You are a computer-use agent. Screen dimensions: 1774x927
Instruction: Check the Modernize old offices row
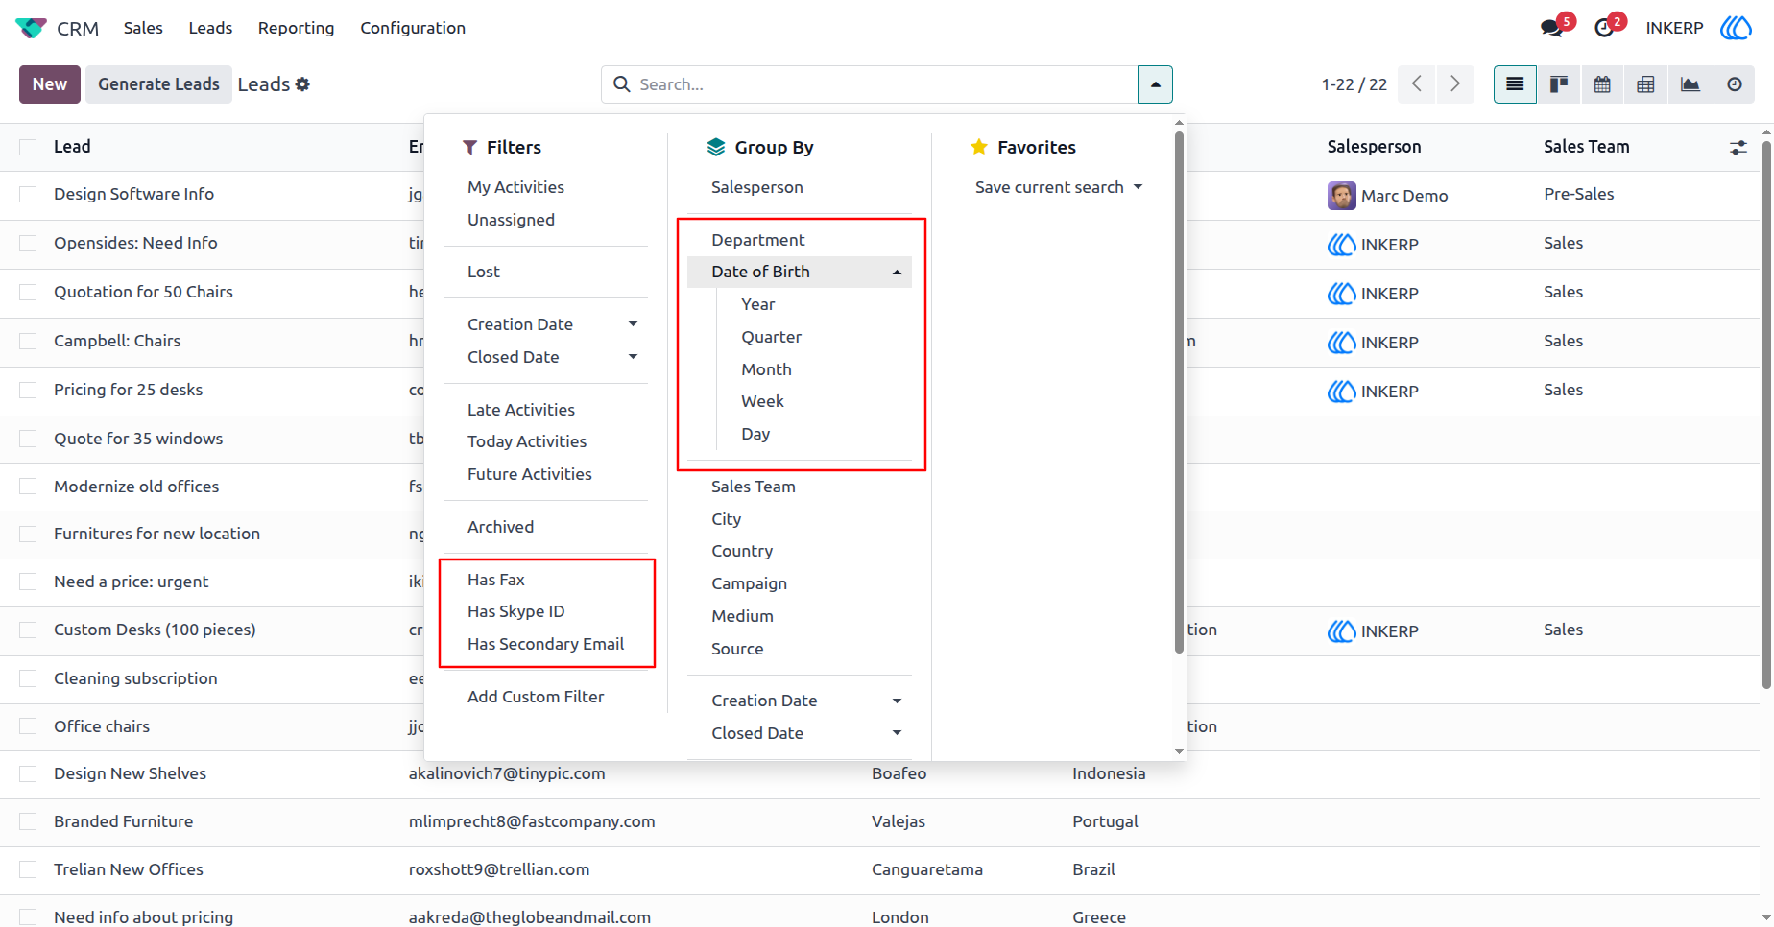click(28, 487)
